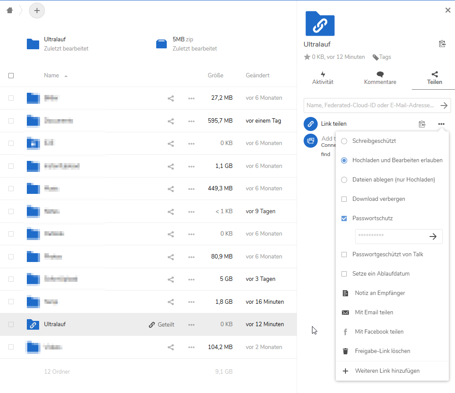Tick the select-all checkbox in header
This screenshot has width=455, height=393.
pyautogui.click(x=11, y=76)
